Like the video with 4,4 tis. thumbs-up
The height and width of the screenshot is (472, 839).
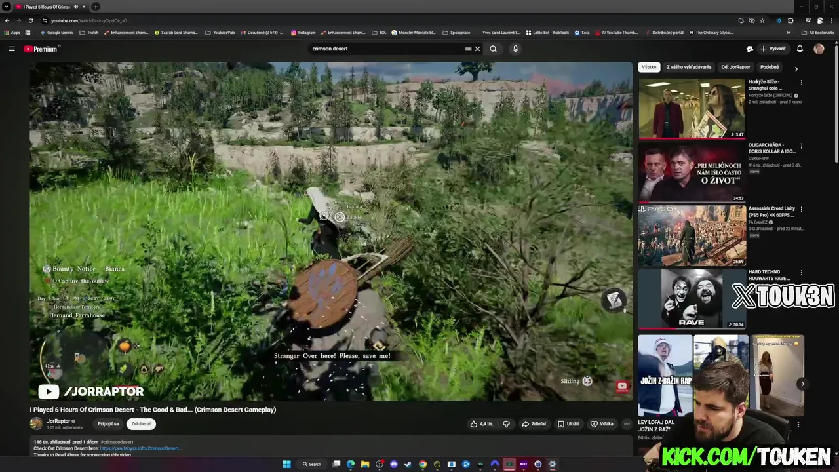tap(482, 424)
